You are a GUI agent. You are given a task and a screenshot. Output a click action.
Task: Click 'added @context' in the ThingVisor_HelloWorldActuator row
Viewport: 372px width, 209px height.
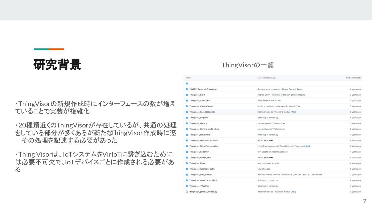(265, 140)
